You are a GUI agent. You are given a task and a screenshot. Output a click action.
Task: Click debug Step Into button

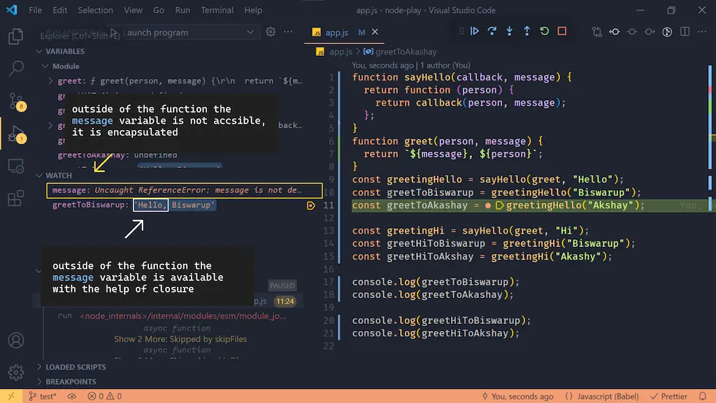tap(509, 31)
